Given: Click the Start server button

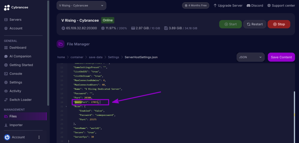Looking at the screenshot, I should click(x=230, y=24).
